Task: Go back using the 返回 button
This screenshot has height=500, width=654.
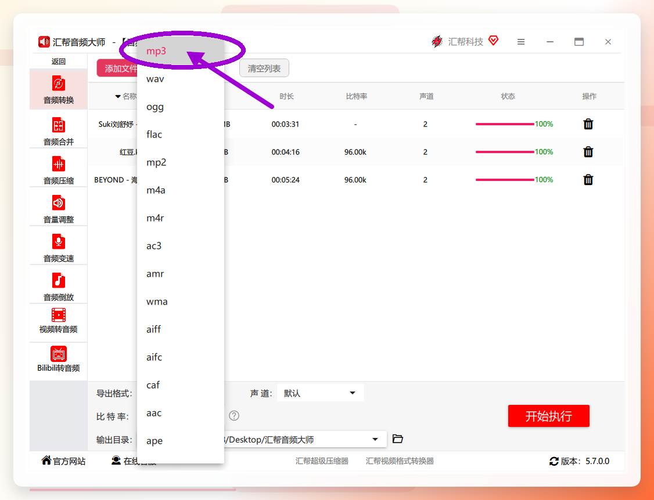Action: (x=59, y=61)
